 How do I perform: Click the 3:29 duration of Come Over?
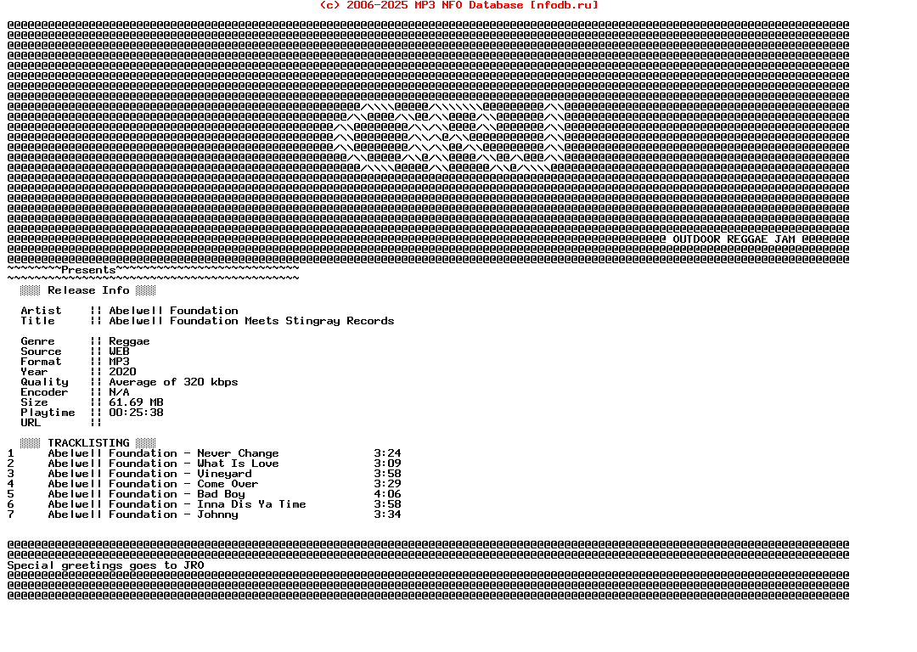(387, 484)
